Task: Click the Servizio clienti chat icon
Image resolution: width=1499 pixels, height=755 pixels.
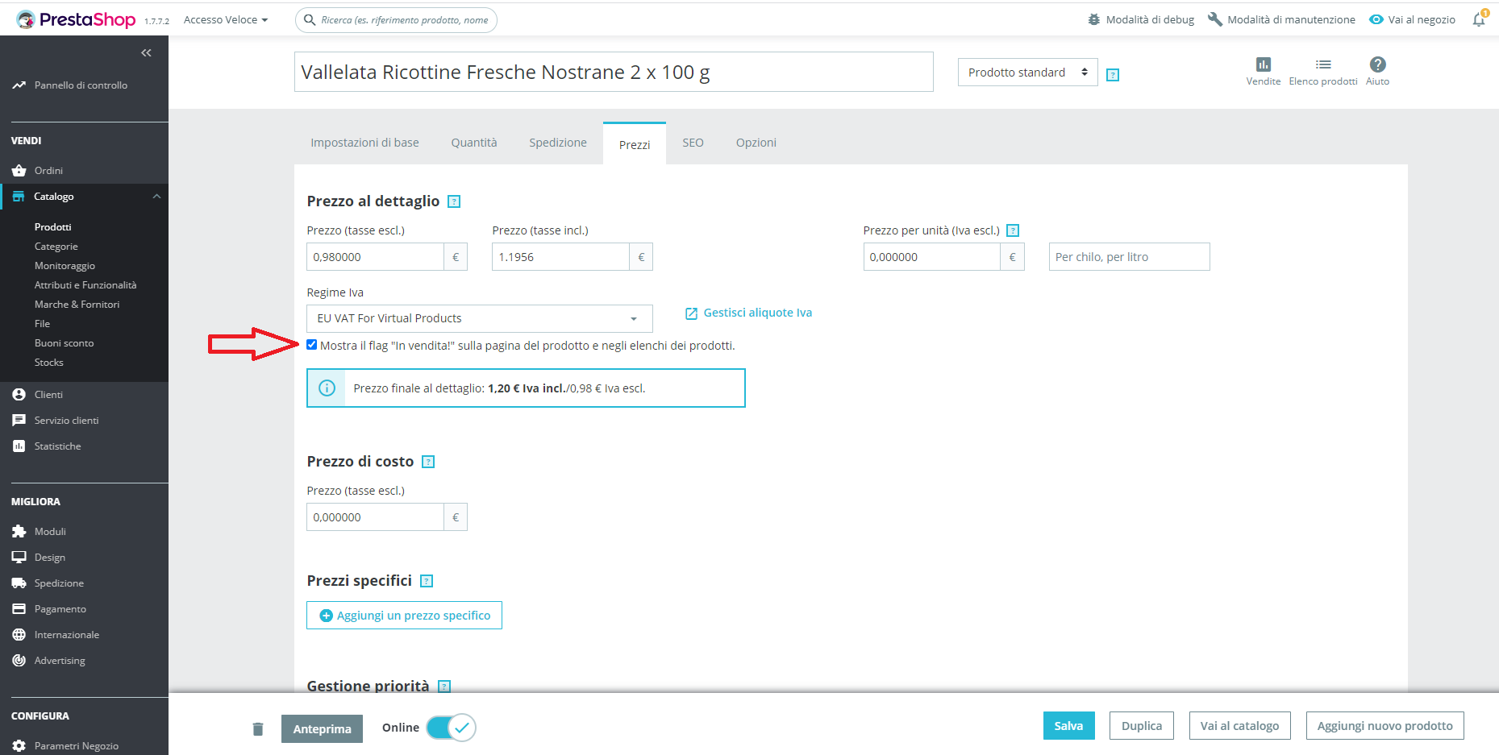Action: 19,421
